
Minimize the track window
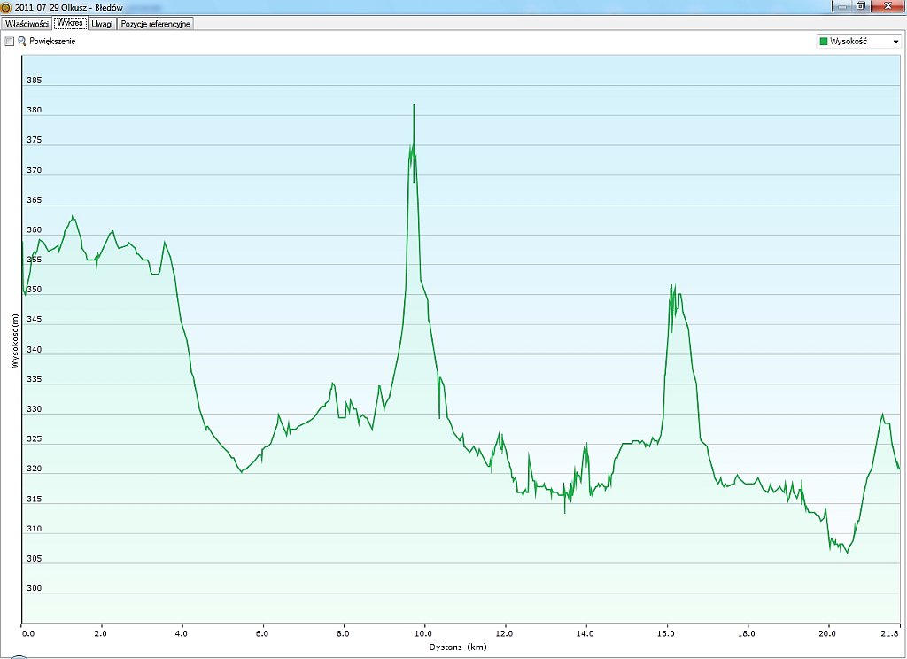coord(840,6)
